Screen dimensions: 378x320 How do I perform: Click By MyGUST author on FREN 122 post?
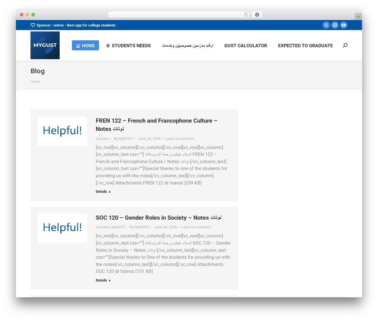pos(123,138)
